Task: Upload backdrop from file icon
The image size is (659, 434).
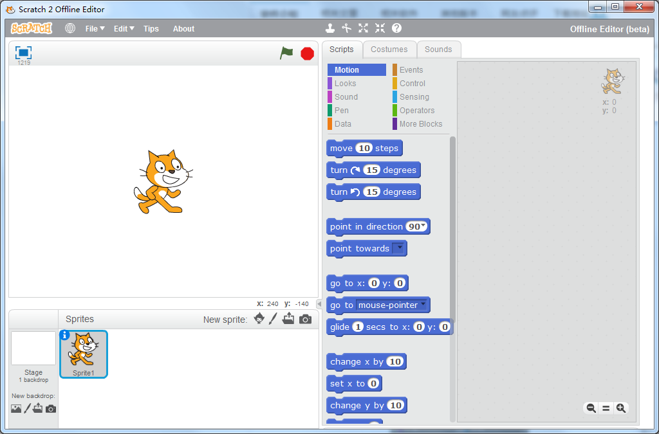Action: pos(38,408)
